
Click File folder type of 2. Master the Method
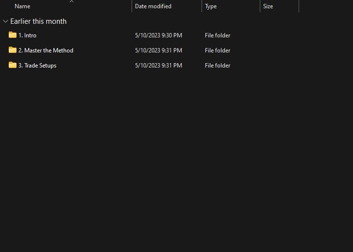click(x=218, y=50)
